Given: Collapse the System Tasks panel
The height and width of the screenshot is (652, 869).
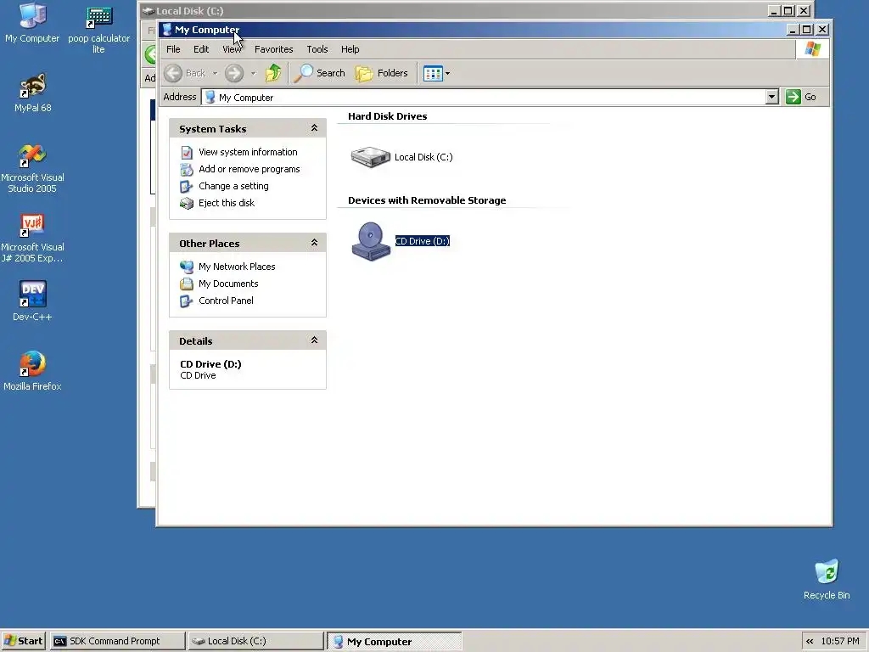Looking at the screenshot, I should tap(314, 128).
